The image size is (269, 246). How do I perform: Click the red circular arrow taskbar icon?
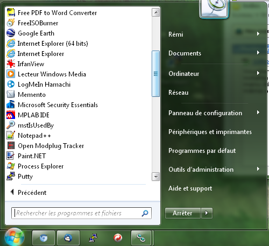coord(118,238)
